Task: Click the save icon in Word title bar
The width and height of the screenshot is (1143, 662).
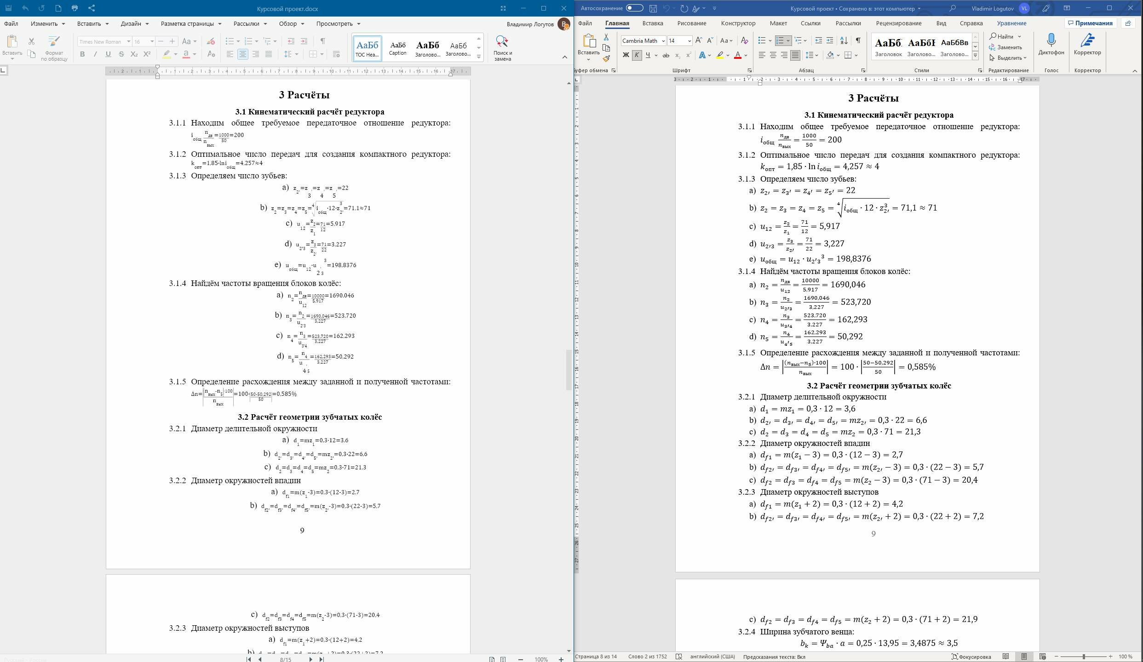Action: tap(653, 8)
